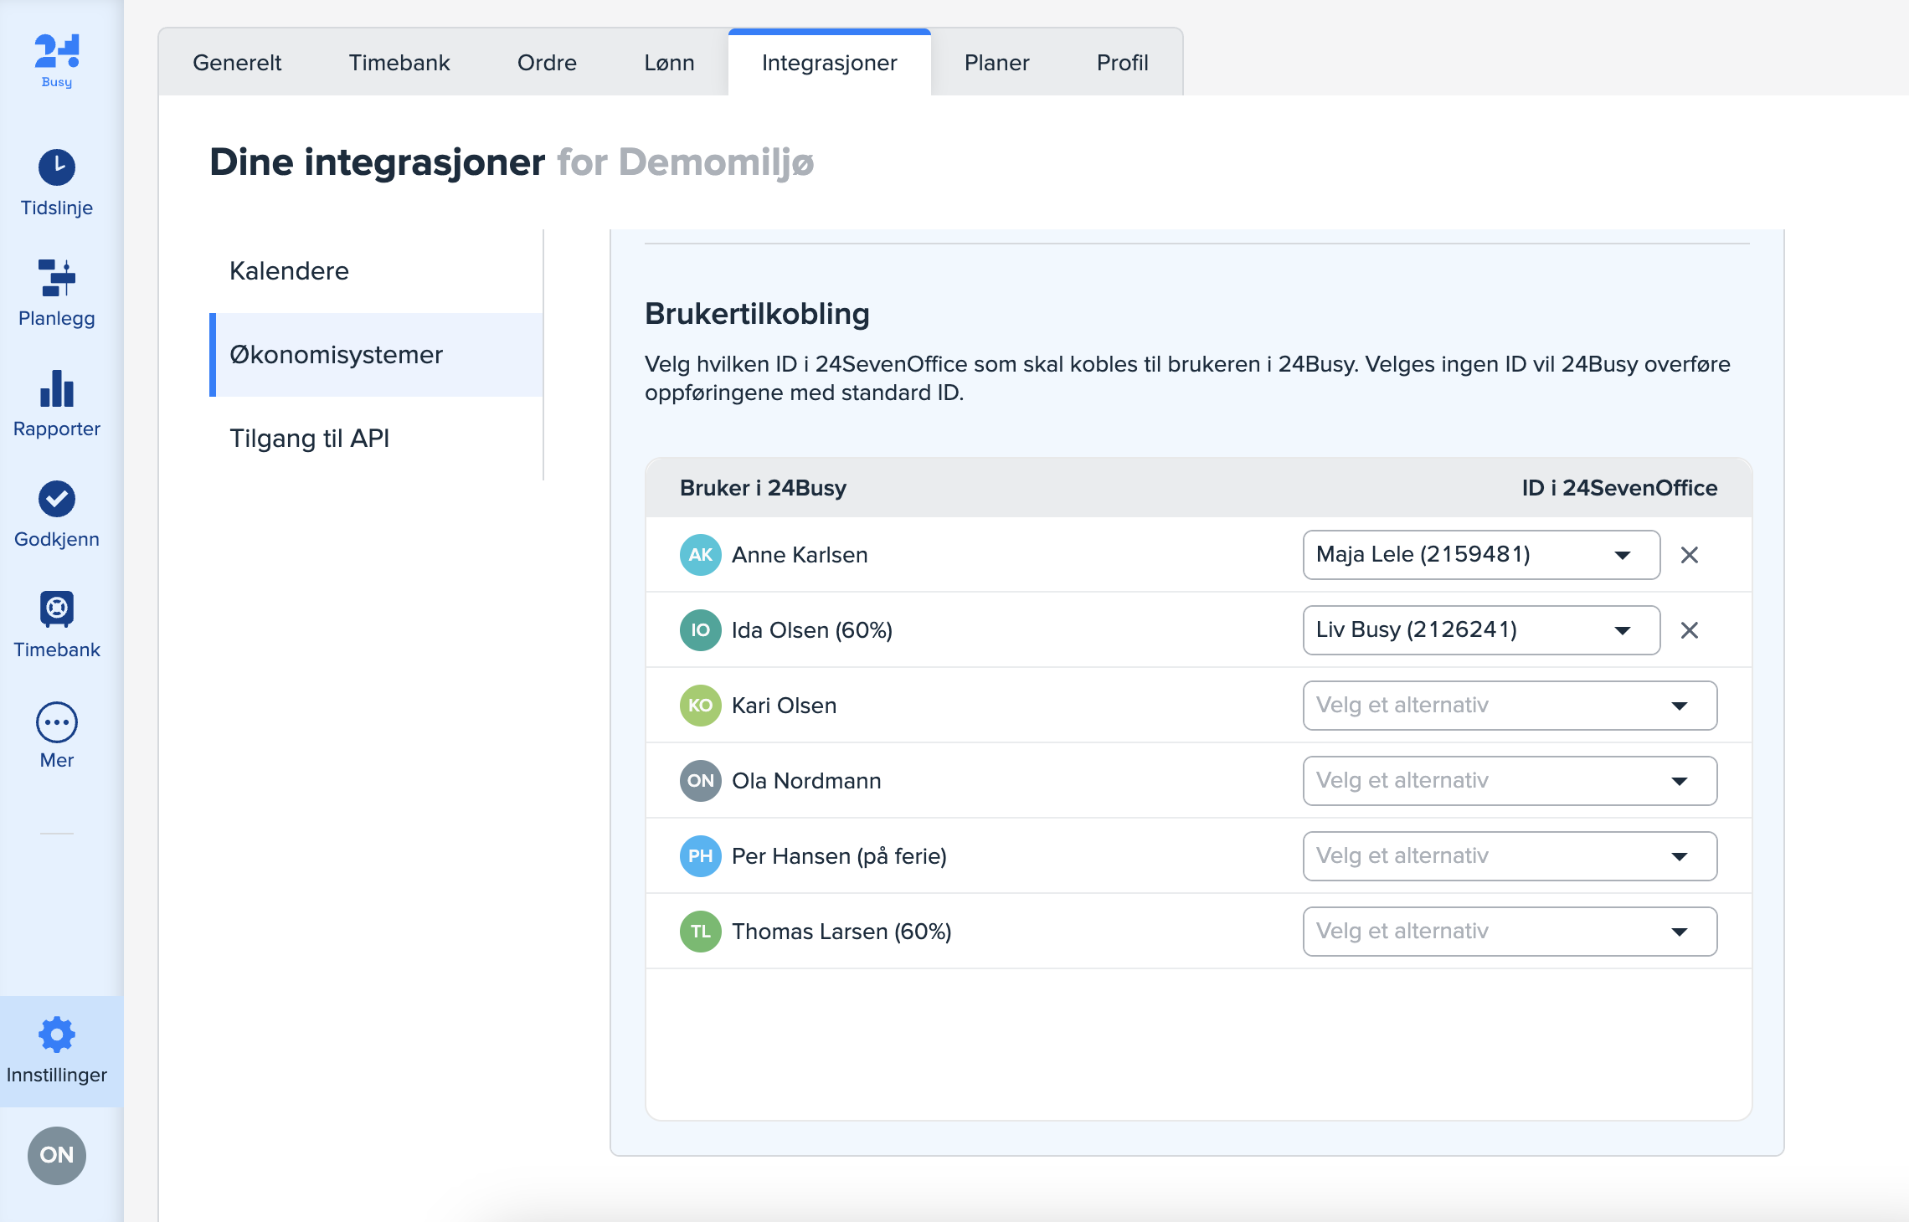Viewport: 1909px width, 1222px height.
Task: Open Anne Karlsen's Maja Lele dropdown
Action: 1480,555
